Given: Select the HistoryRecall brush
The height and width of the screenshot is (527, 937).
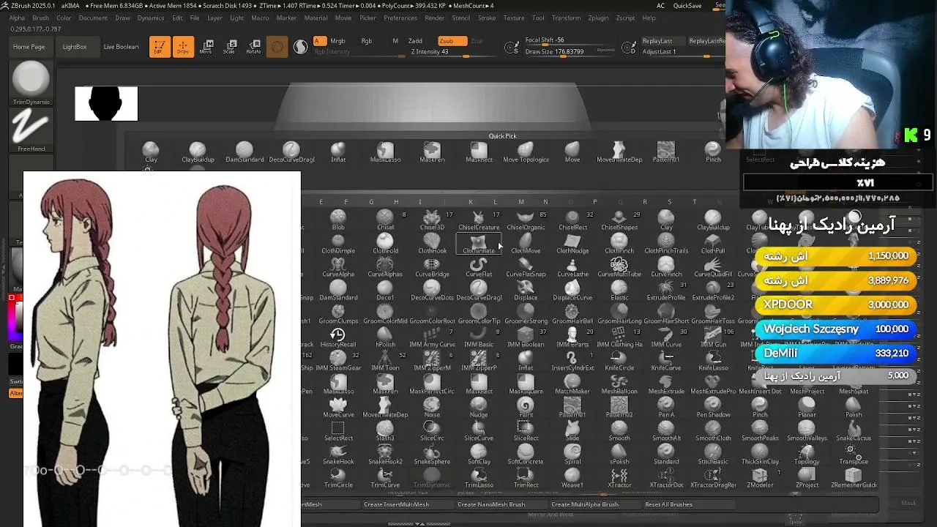Looking at the screenshot, I should 338,337.
